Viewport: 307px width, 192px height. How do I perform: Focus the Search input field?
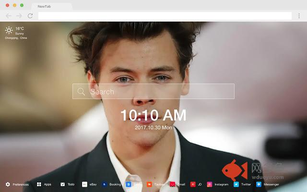click(153, 91)
